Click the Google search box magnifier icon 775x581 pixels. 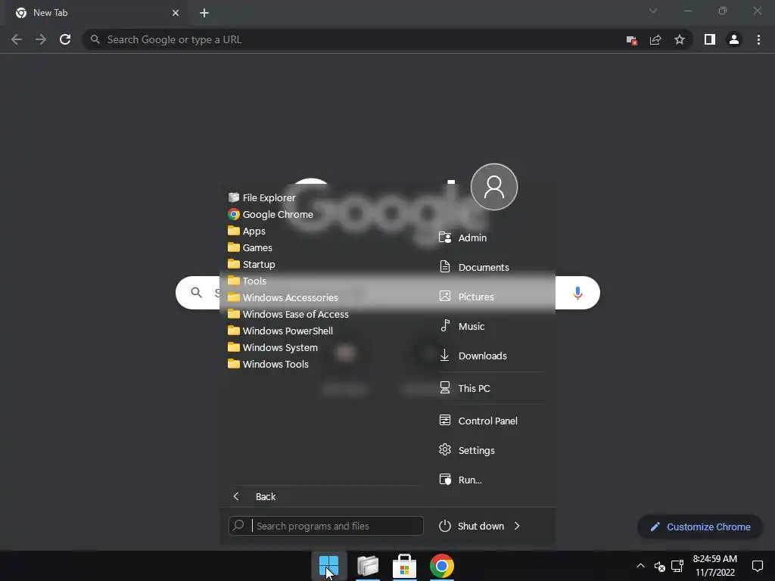point(196,293)
